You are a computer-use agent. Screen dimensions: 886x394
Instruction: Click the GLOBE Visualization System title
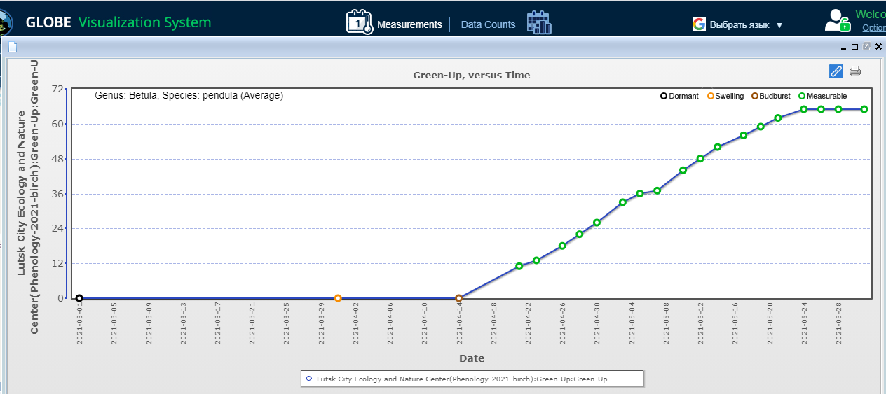tap(118, 22)
